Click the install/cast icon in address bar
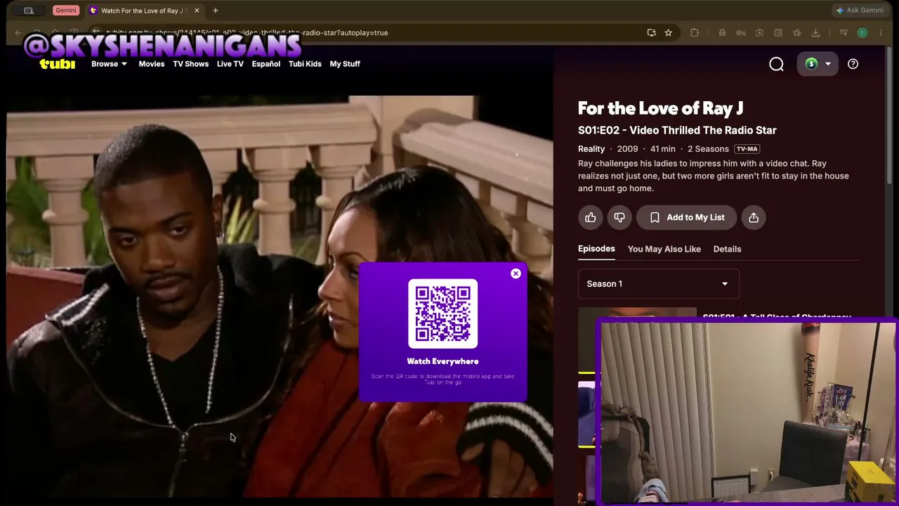The image size is (899, 506). click(x=652, y=32)
